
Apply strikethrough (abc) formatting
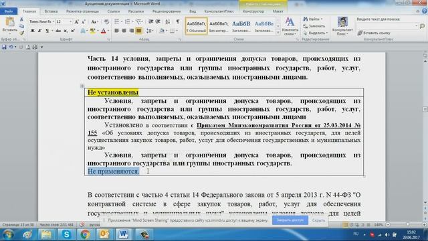click(x=58, y=31)
